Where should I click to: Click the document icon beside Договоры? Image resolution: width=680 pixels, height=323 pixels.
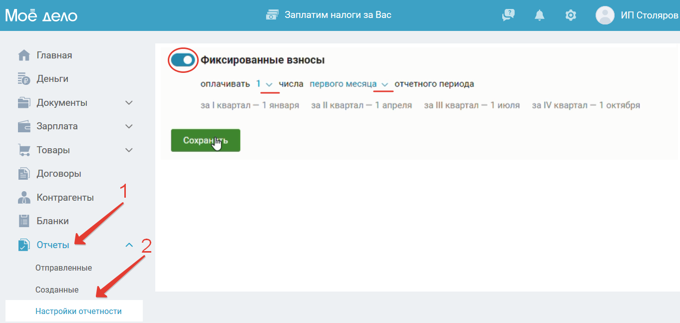(24, 174)
